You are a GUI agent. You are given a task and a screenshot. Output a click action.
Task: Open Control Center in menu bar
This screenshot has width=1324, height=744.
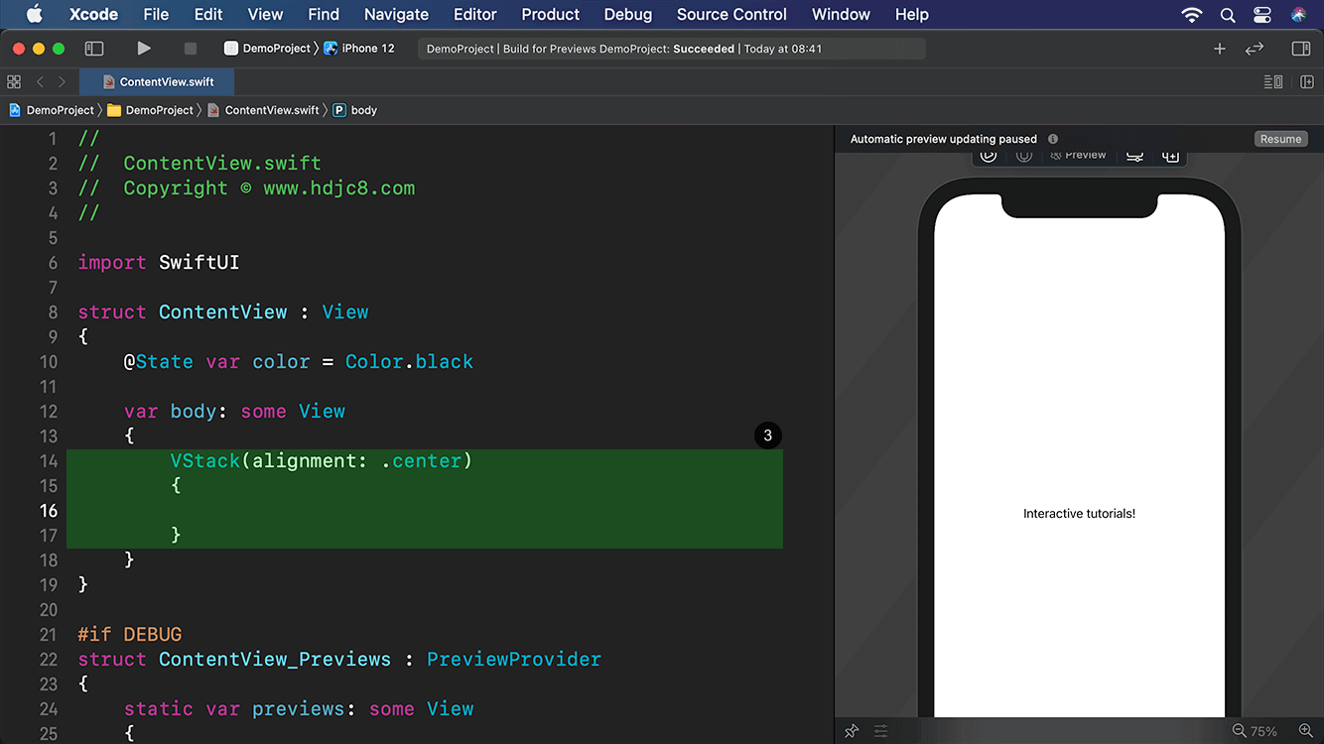[x=1262, y=15]
